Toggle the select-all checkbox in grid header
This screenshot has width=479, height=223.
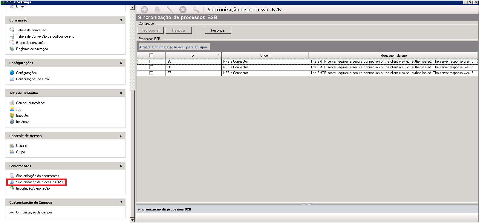pos(151,55)
